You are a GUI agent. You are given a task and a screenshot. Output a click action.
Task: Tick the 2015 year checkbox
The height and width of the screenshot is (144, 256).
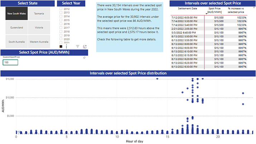point(61,20)
